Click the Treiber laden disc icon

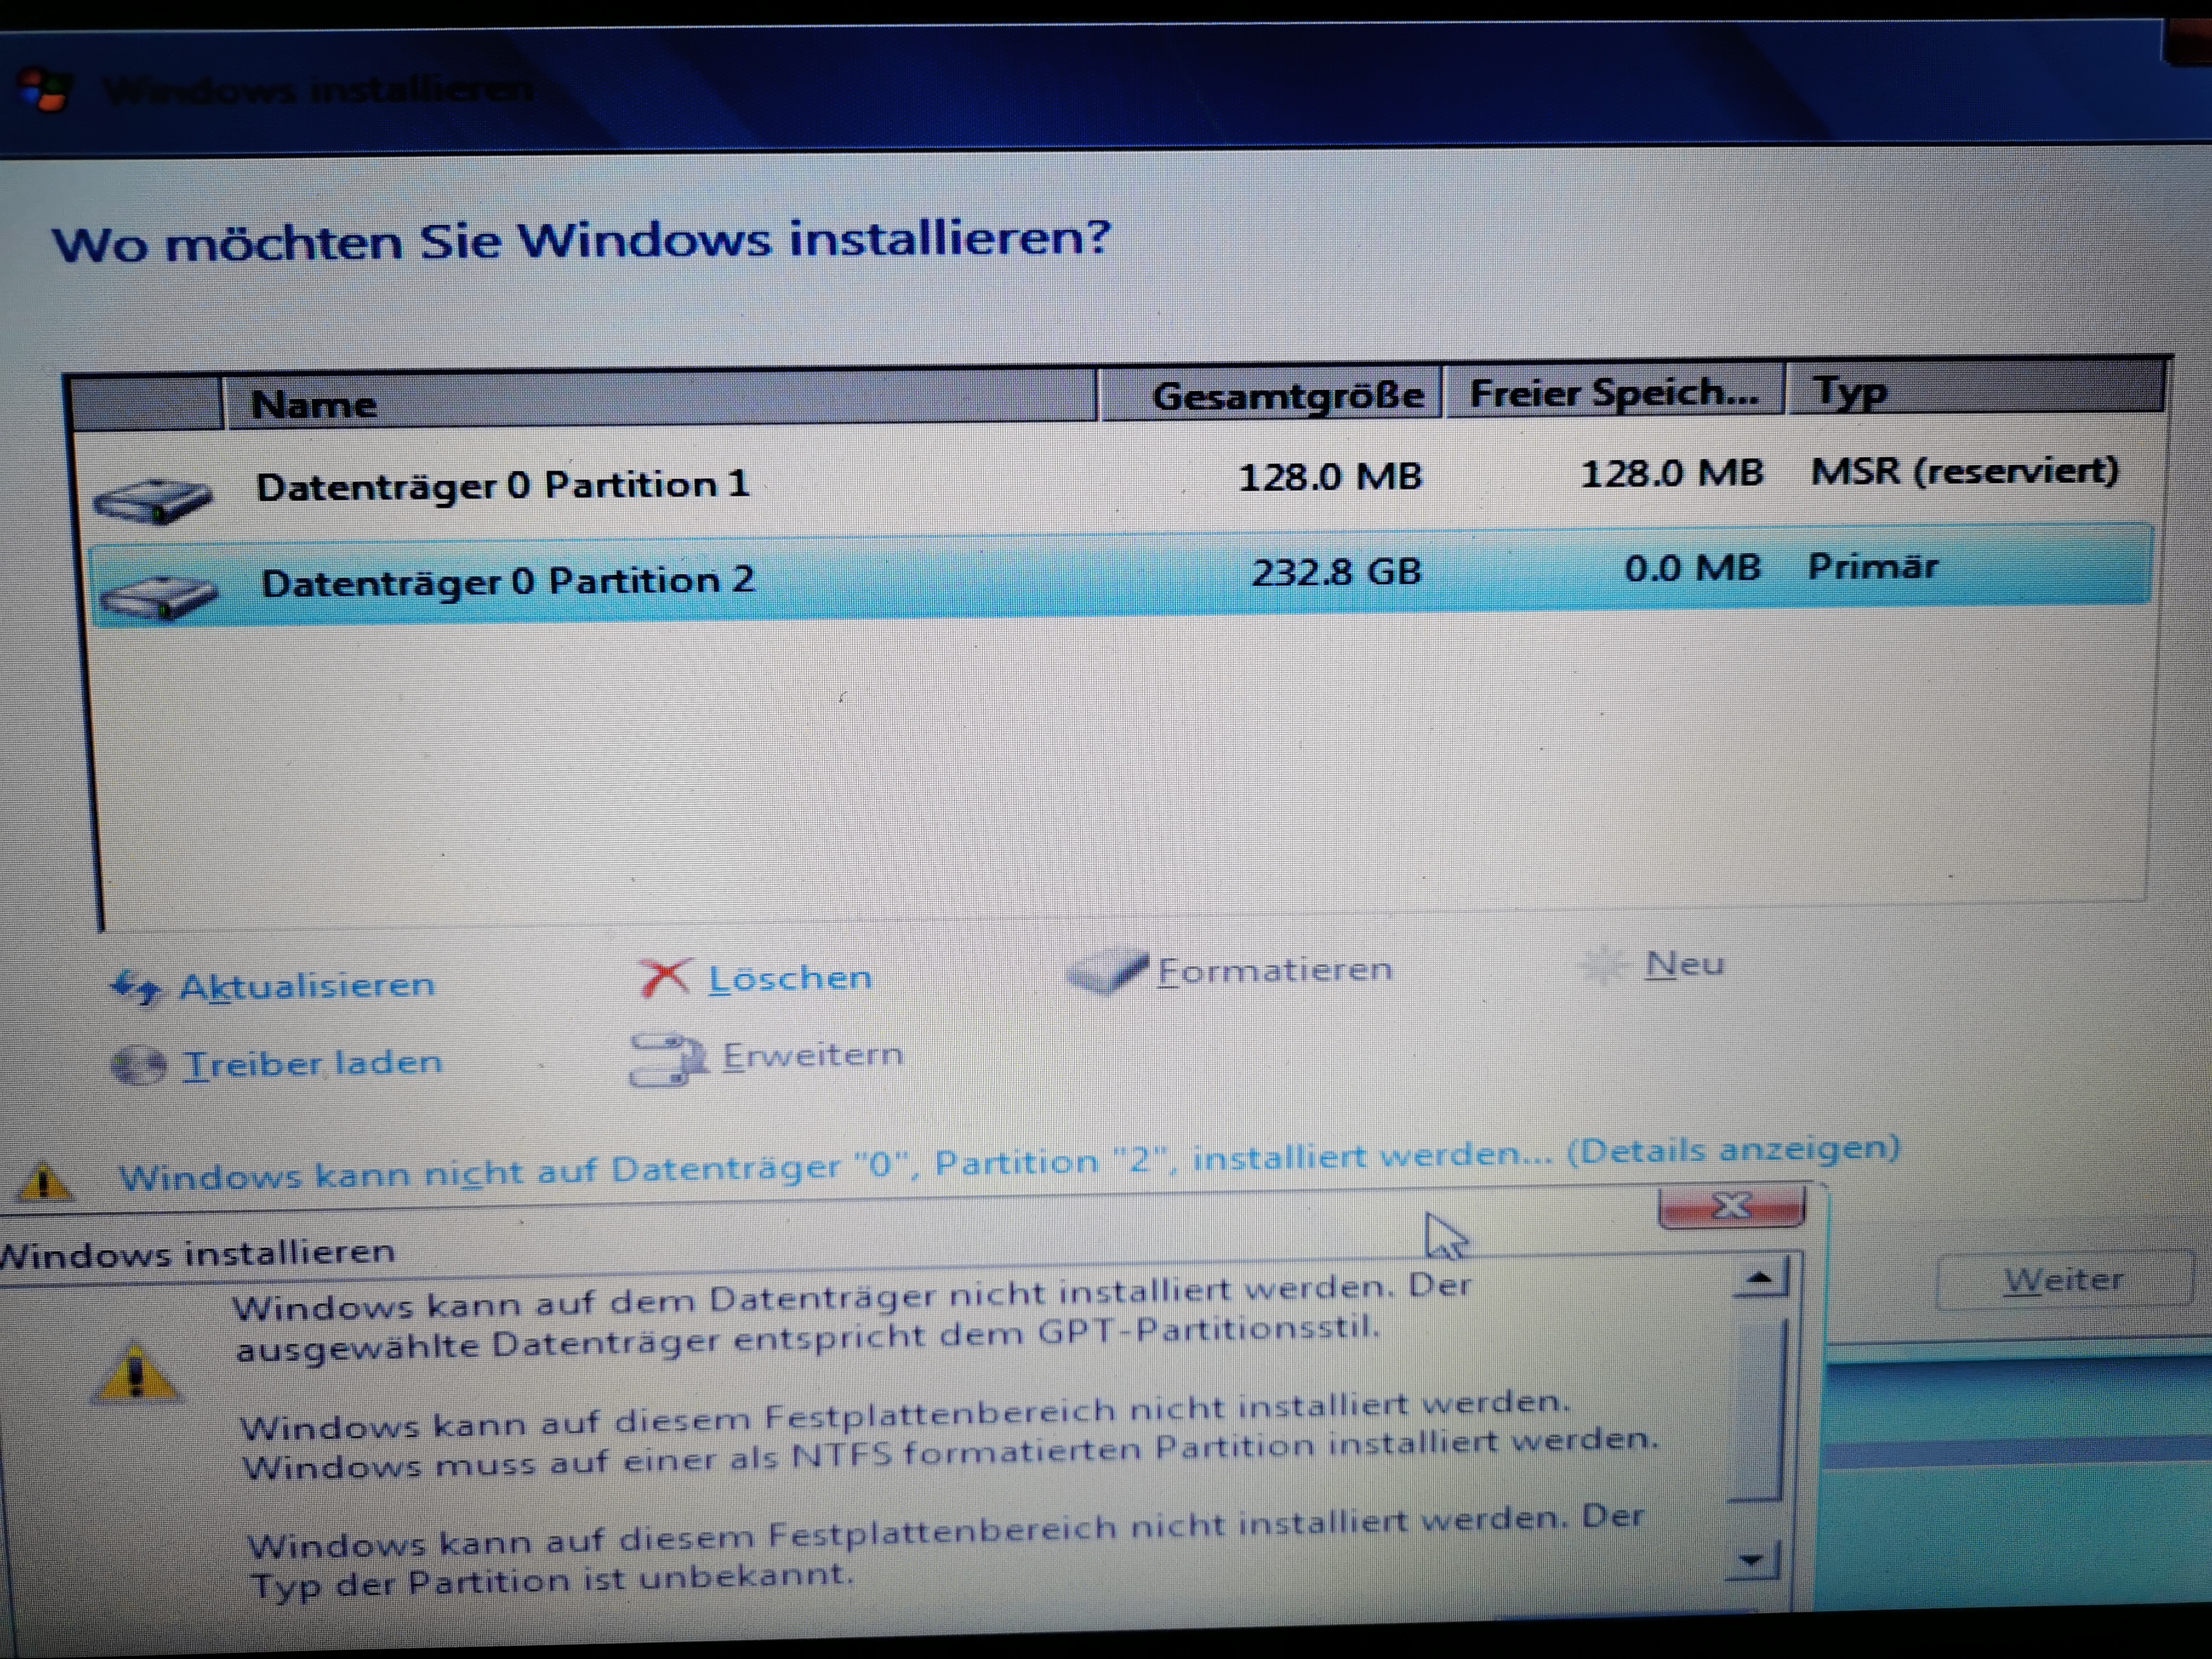(138, 1065)
